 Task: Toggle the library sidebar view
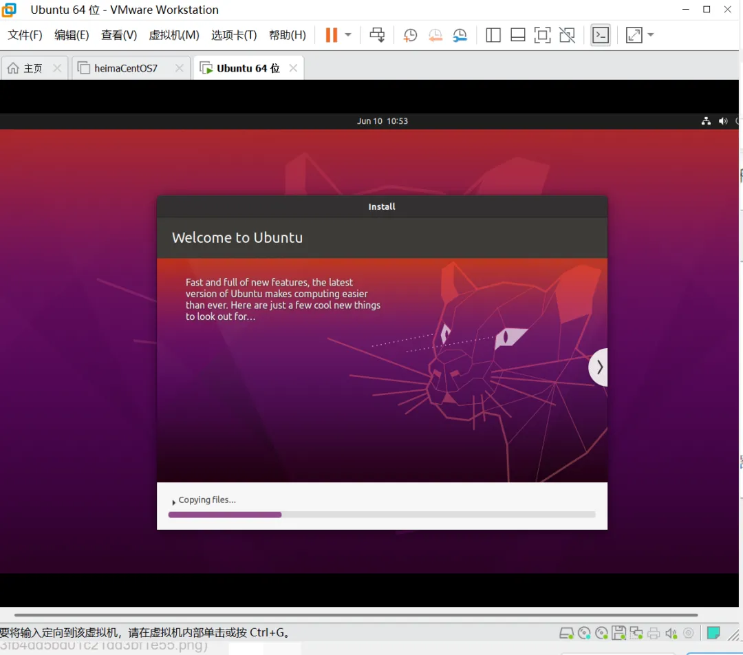[x=493, y=35]
